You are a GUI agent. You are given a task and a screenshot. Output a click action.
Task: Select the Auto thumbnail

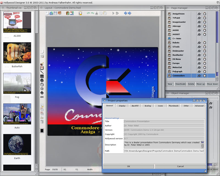point(17,114)
